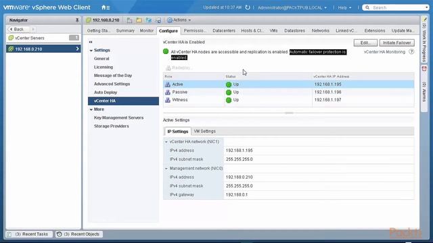This screenshot has width=433, height=243.
Task: Open the vCenter HA Monitoring link
Action: pos(384,52)
